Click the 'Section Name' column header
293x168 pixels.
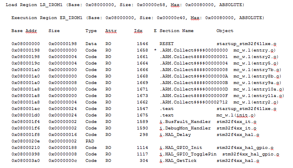click(x=176, y=31)
